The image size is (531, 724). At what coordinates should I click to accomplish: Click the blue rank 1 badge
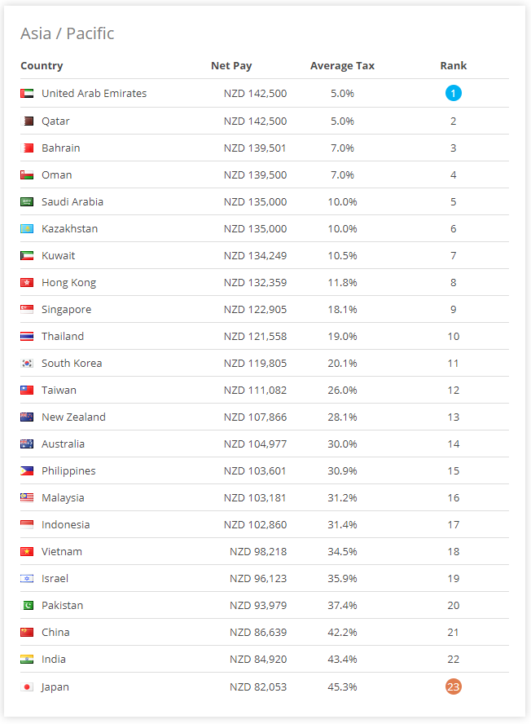point(454,93)
